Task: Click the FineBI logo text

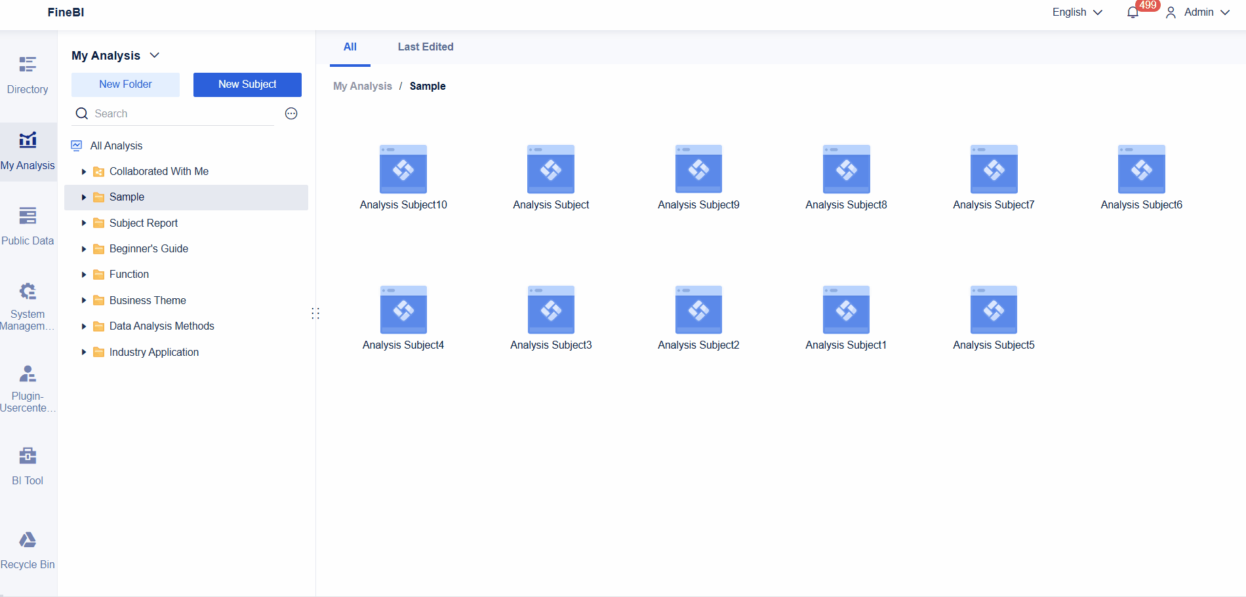Action: (66, 12)
